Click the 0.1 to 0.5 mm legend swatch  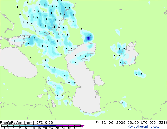click(4, 126)
